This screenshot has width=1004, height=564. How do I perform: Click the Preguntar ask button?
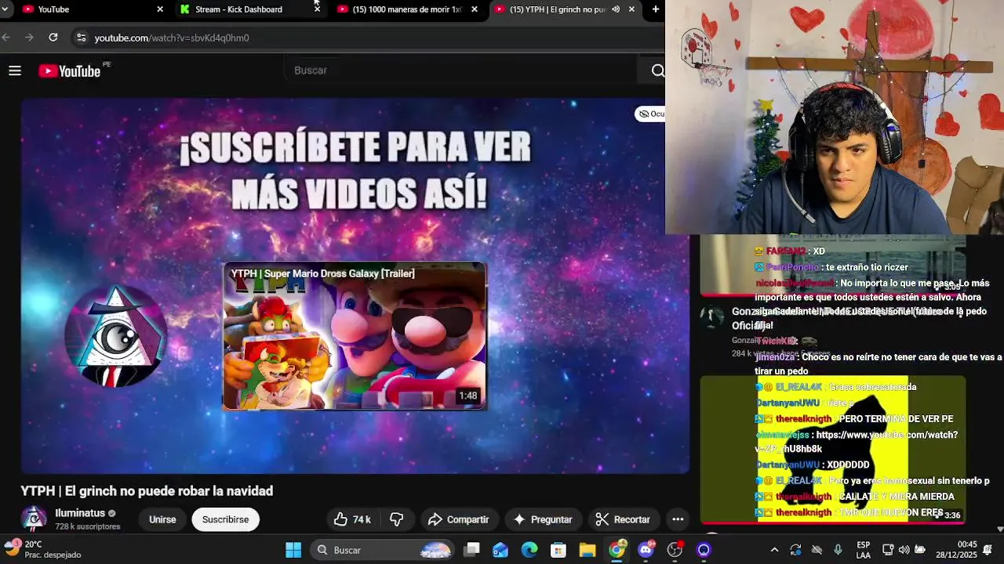543,519
